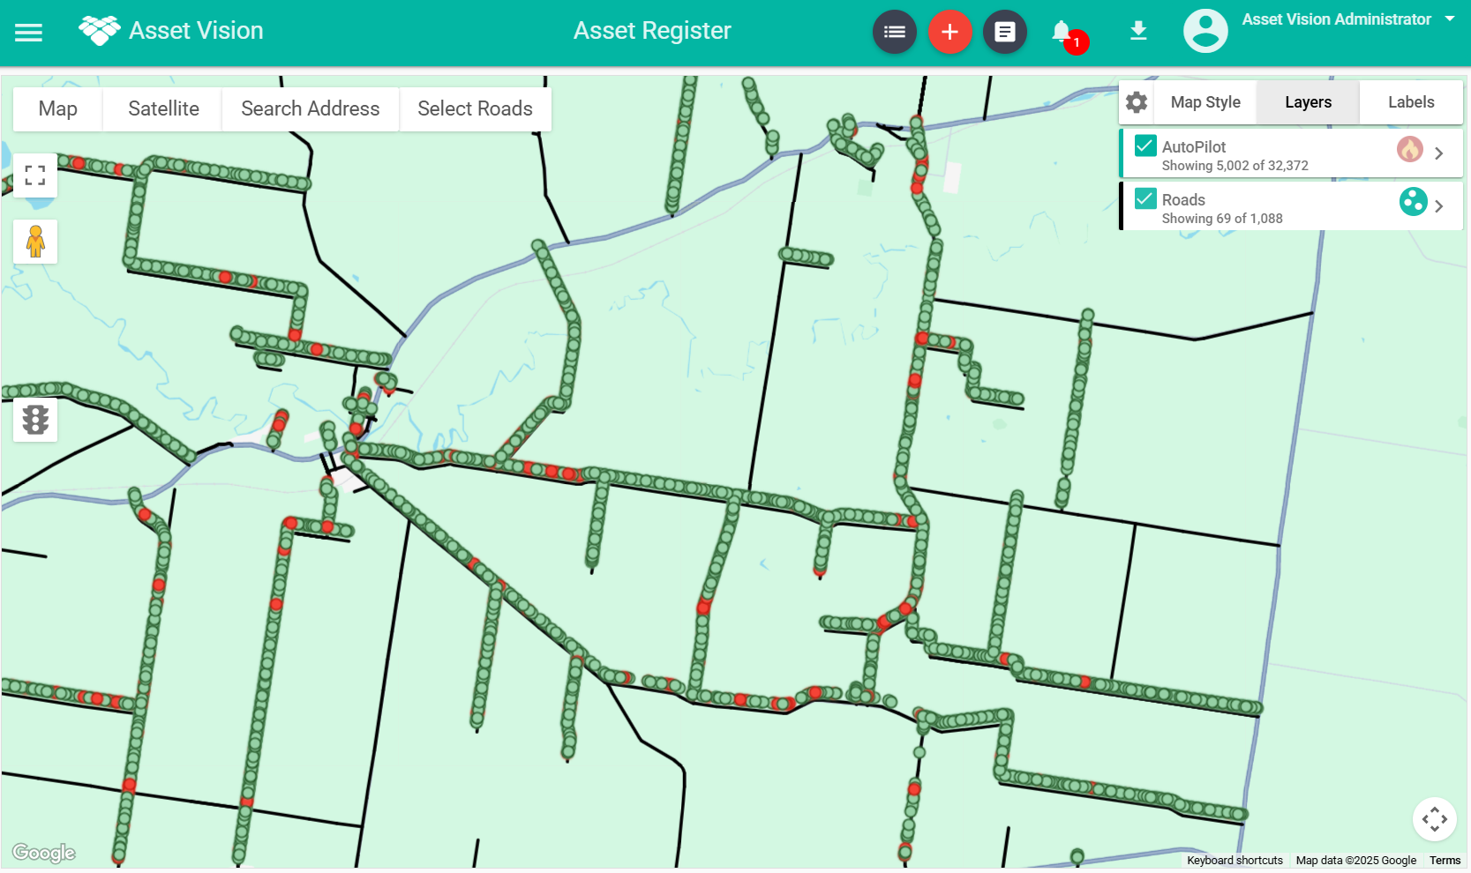Expand the Roads layer chevron
Screen dimensions: 1471x873
click(1439, 206)
